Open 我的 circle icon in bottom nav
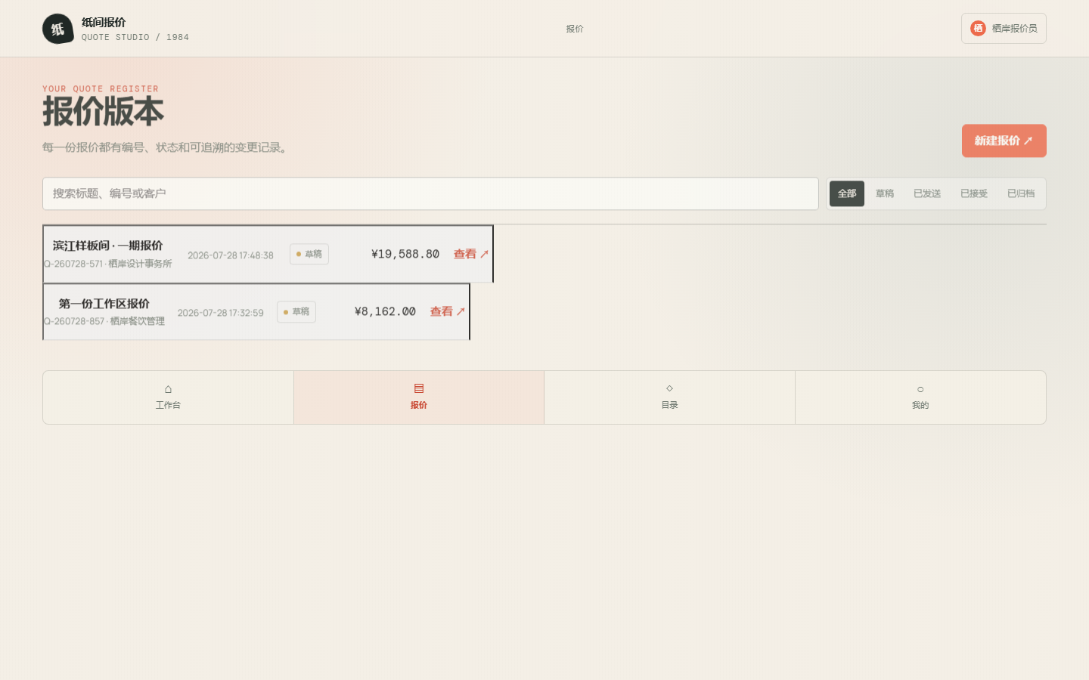This screenshot has height=680, width=1089. point(920,389)
